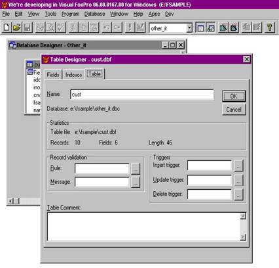The width and height of the screenshot is (279, 268).
Task: Click the Run exclamation mark icon
Action: (130, 28)
